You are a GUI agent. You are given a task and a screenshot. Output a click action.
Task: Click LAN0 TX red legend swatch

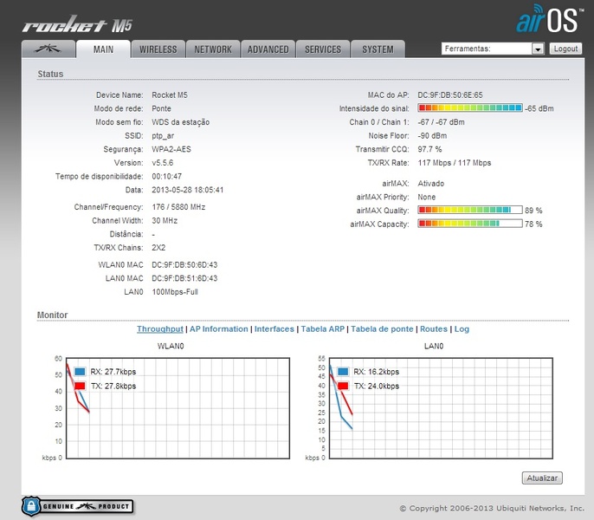point(343,386)
